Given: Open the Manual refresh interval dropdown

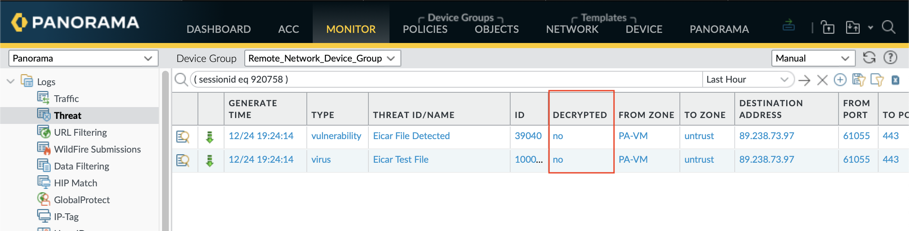Looking at the screenshot, I should tap(813, 58).
